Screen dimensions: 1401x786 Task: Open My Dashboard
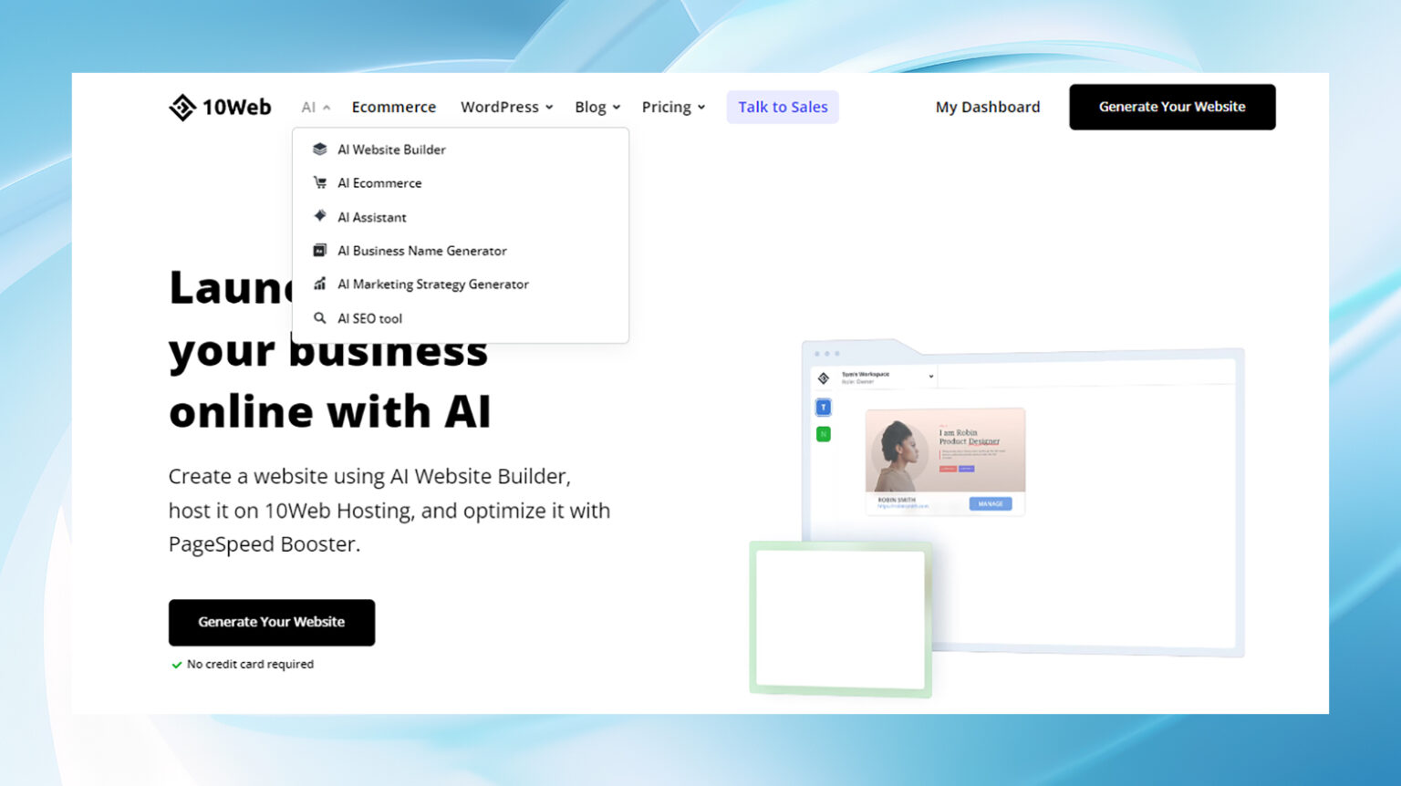988,107
